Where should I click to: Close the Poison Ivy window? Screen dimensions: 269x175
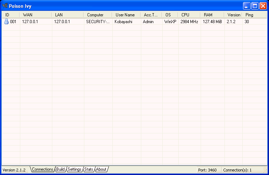coord(263,6)
